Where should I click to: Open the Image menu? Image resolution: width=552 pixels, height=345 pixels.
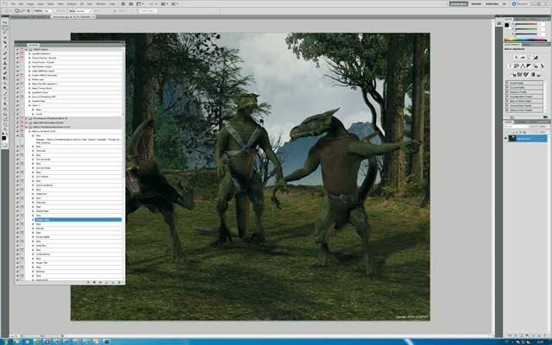click(x=30, y=3)
